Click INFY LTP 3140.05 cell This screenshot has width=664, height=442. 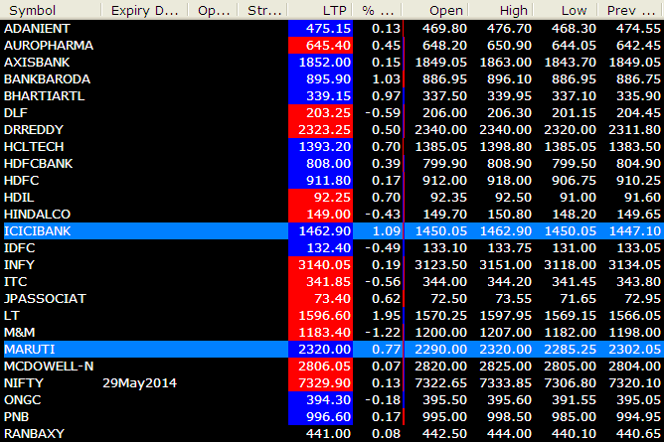320,265
